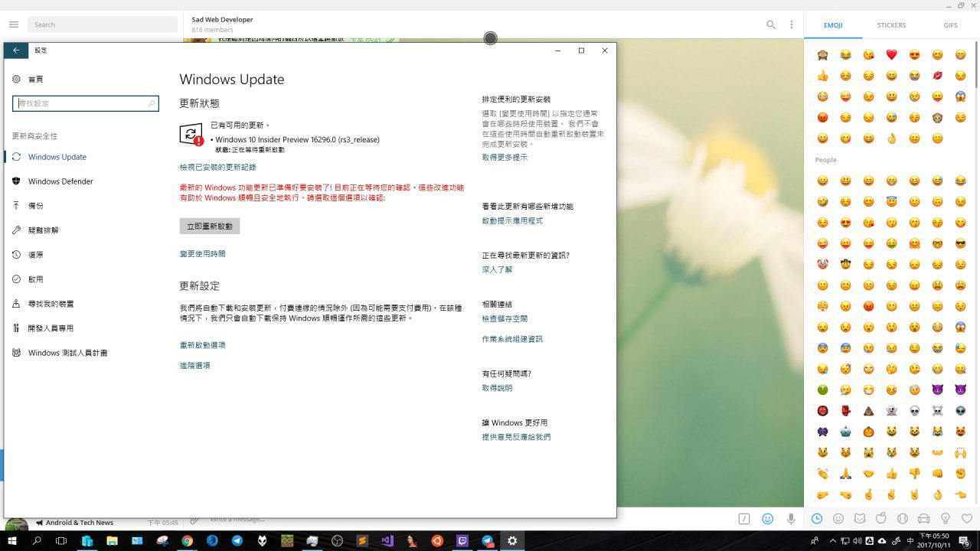Click the bot commands slash icon
This screenshot has height=551, width=980.
pyautogui.click(x=743, y=519)
